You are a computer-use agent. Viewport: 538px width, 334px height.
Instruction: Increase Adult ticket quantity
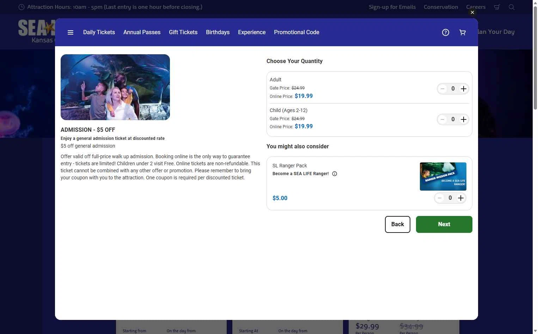pos(464,89)
